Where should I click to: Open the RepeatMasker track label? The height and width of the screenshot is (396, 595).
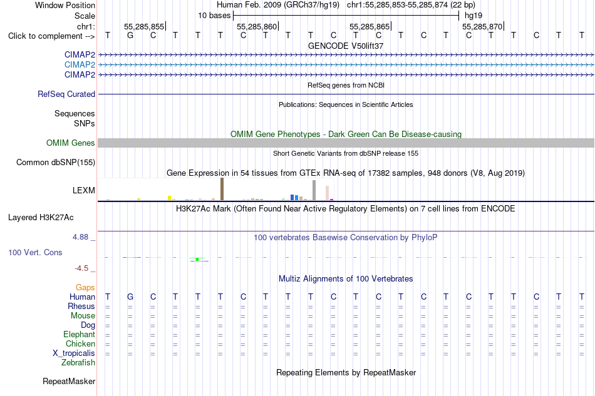point(69,381)
